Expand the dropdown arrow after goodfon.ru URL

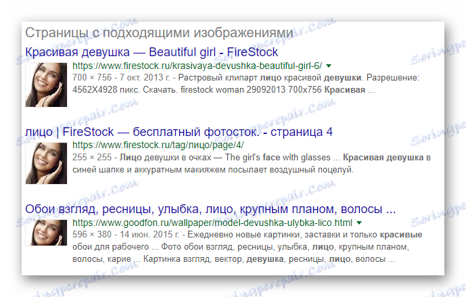point(359,223)
